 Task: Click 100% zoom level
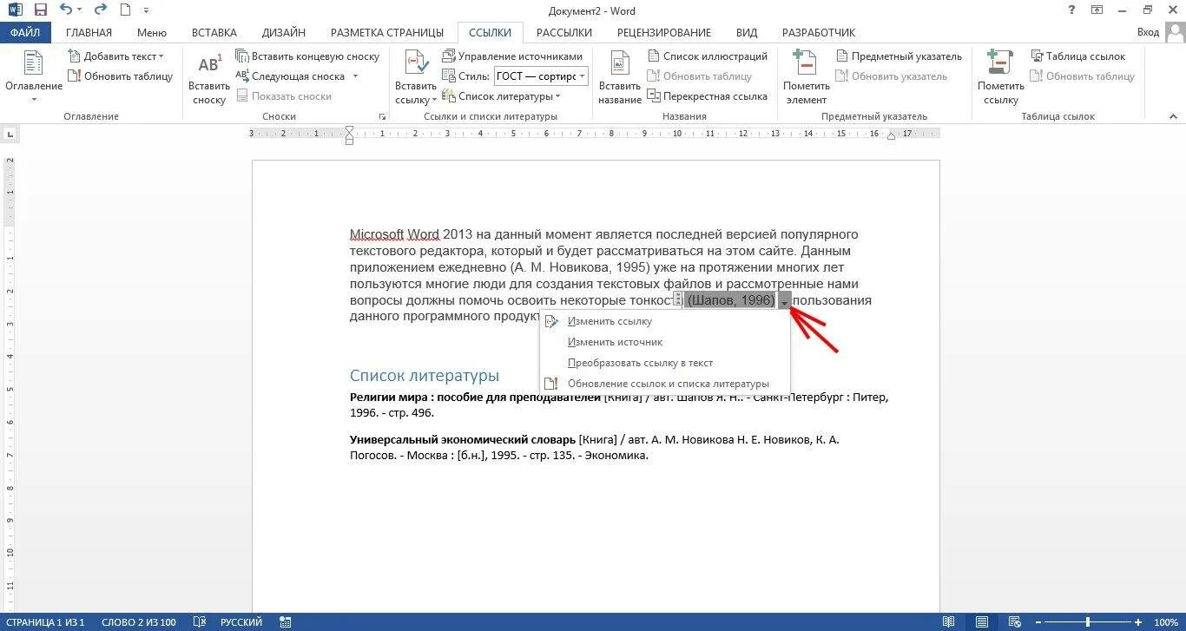coord(1165,622)
